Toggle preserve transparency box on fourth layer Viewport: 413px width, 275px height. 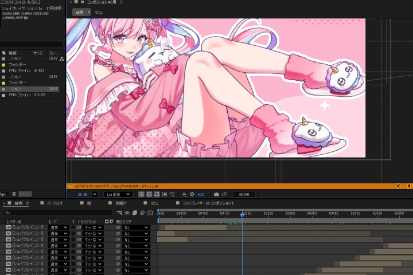(x=73, y=246)
